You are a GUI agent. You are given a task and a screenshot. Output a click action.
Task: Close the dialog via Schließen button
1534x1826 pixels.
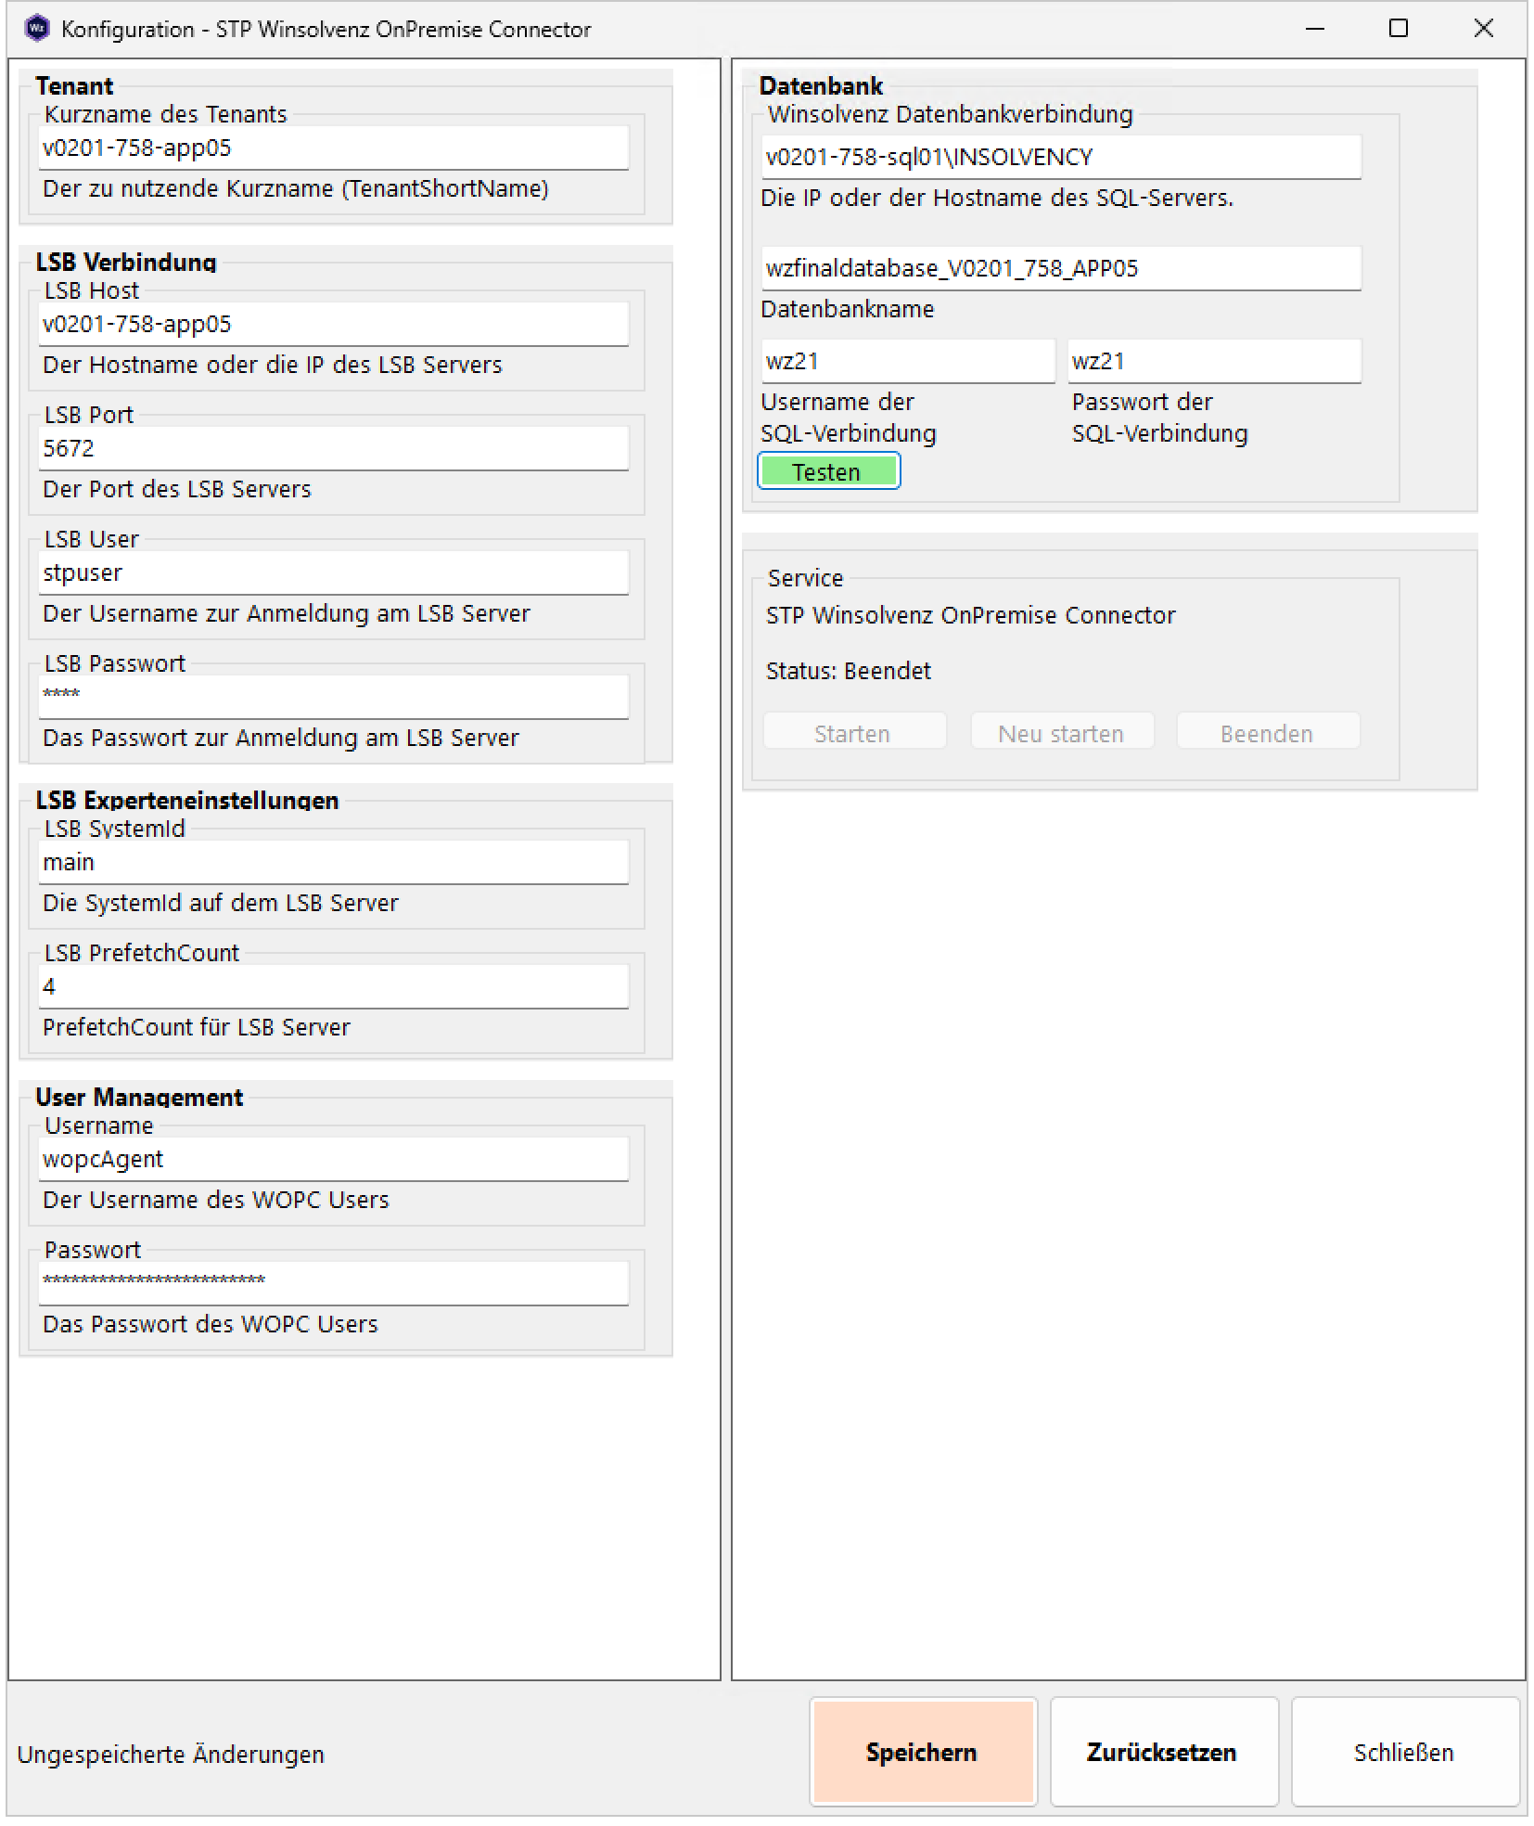(x=1404, y=1751)
